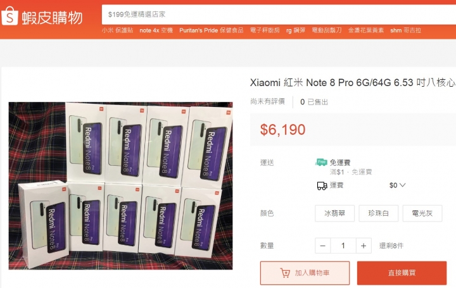Click the 加入購物車 add to cart button
The image size is (456, 288).
(305, 273)
